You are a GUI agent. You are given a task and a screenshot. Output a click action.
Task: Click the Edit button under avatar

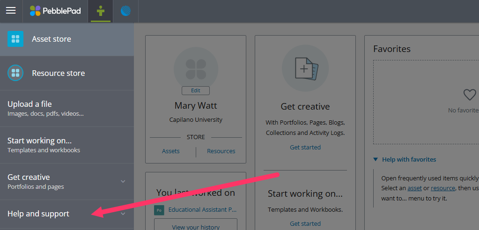[196, 91]
